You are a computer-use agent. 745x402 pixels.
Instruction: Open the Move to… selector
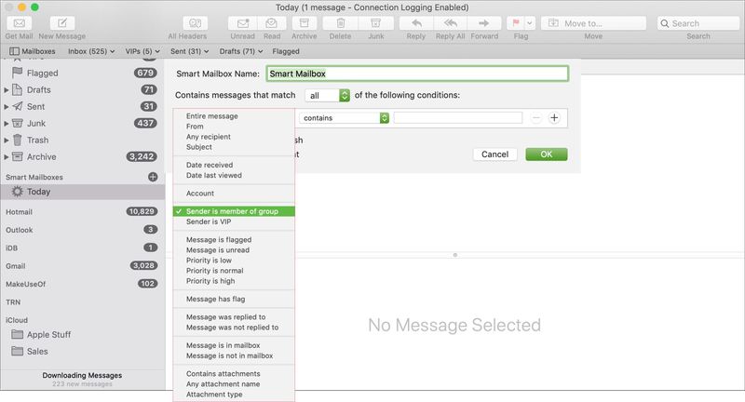(x=593, y=23)
